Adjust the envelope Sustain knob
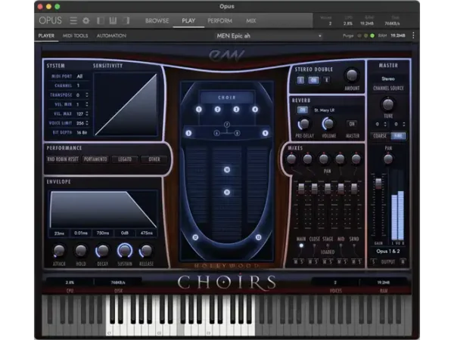The height and width of the screenshot is (340, 454). point(125,251)
